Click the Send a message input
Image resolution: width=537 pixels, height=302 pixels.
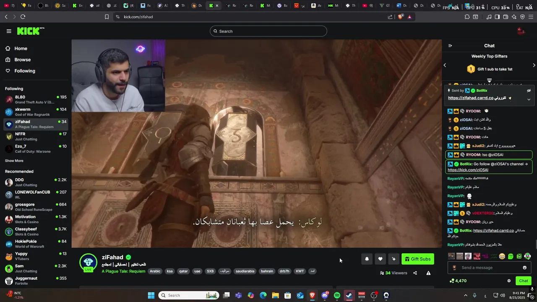tap(489, 268)
